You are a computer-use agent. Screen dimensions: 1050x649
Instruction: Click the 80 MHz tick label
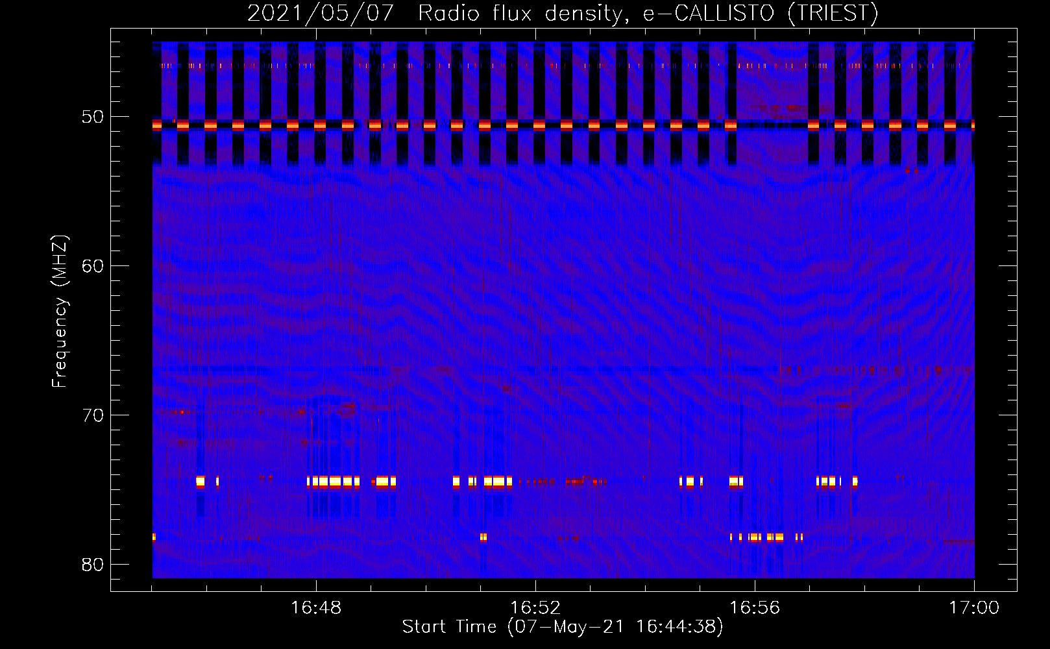(x=93, y=564)
